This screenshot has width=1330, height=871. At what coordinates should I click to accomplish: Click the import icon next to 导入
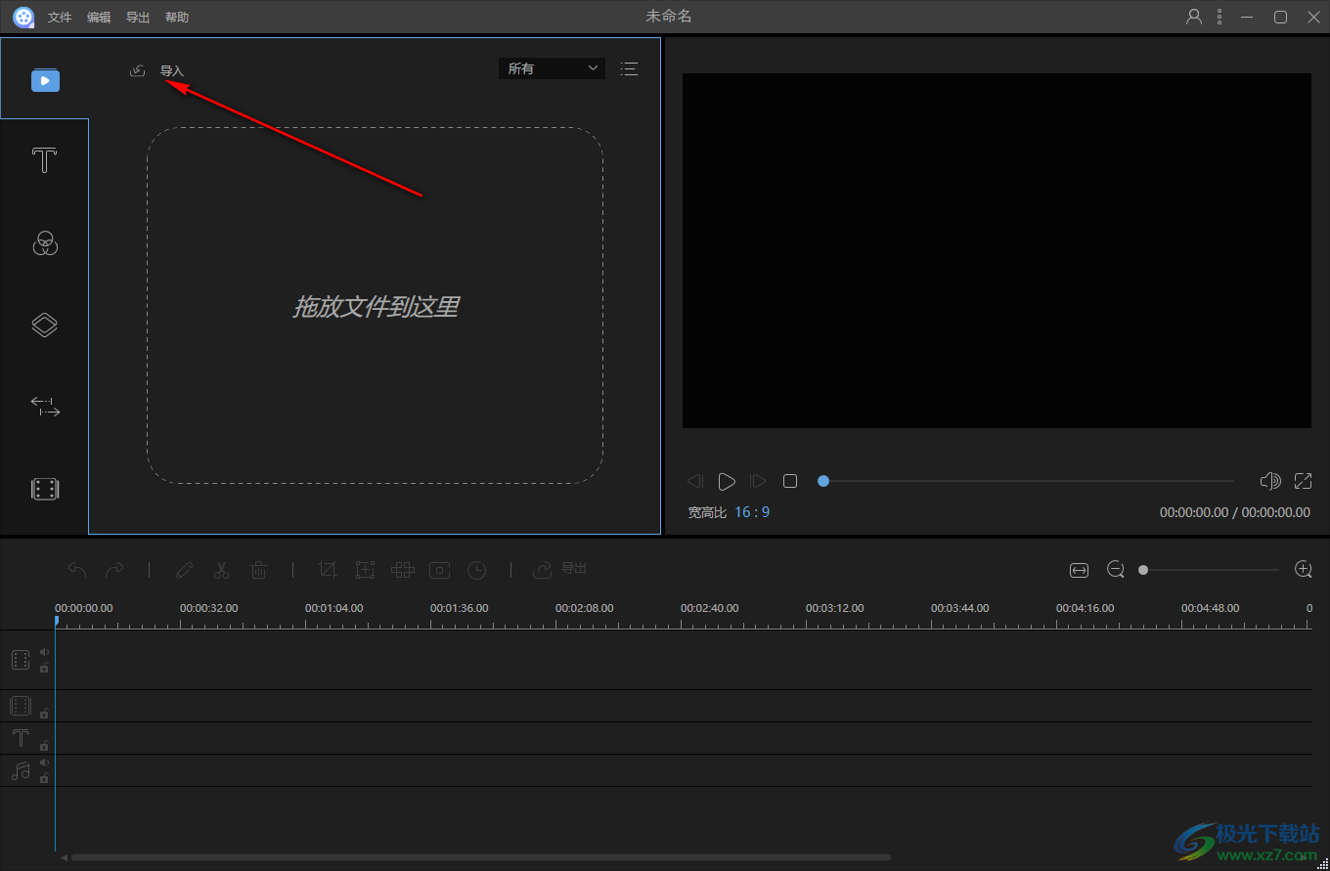138,70
